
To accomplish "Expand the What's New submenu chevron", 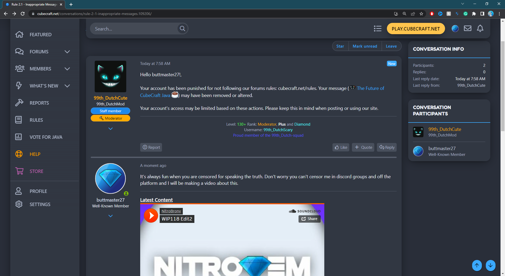I will [x=67, y=86].
